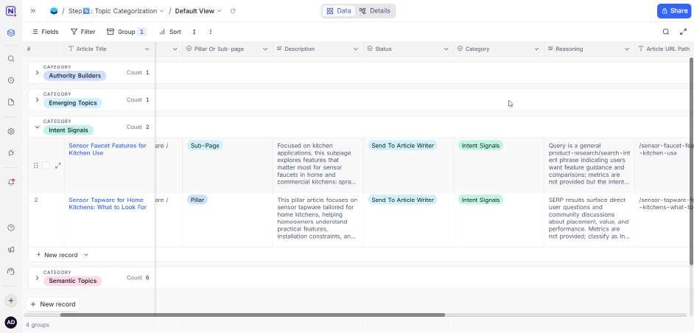Screen dimensions: 694x333
Task: Open the Filter menu
Action: [83, 32]
